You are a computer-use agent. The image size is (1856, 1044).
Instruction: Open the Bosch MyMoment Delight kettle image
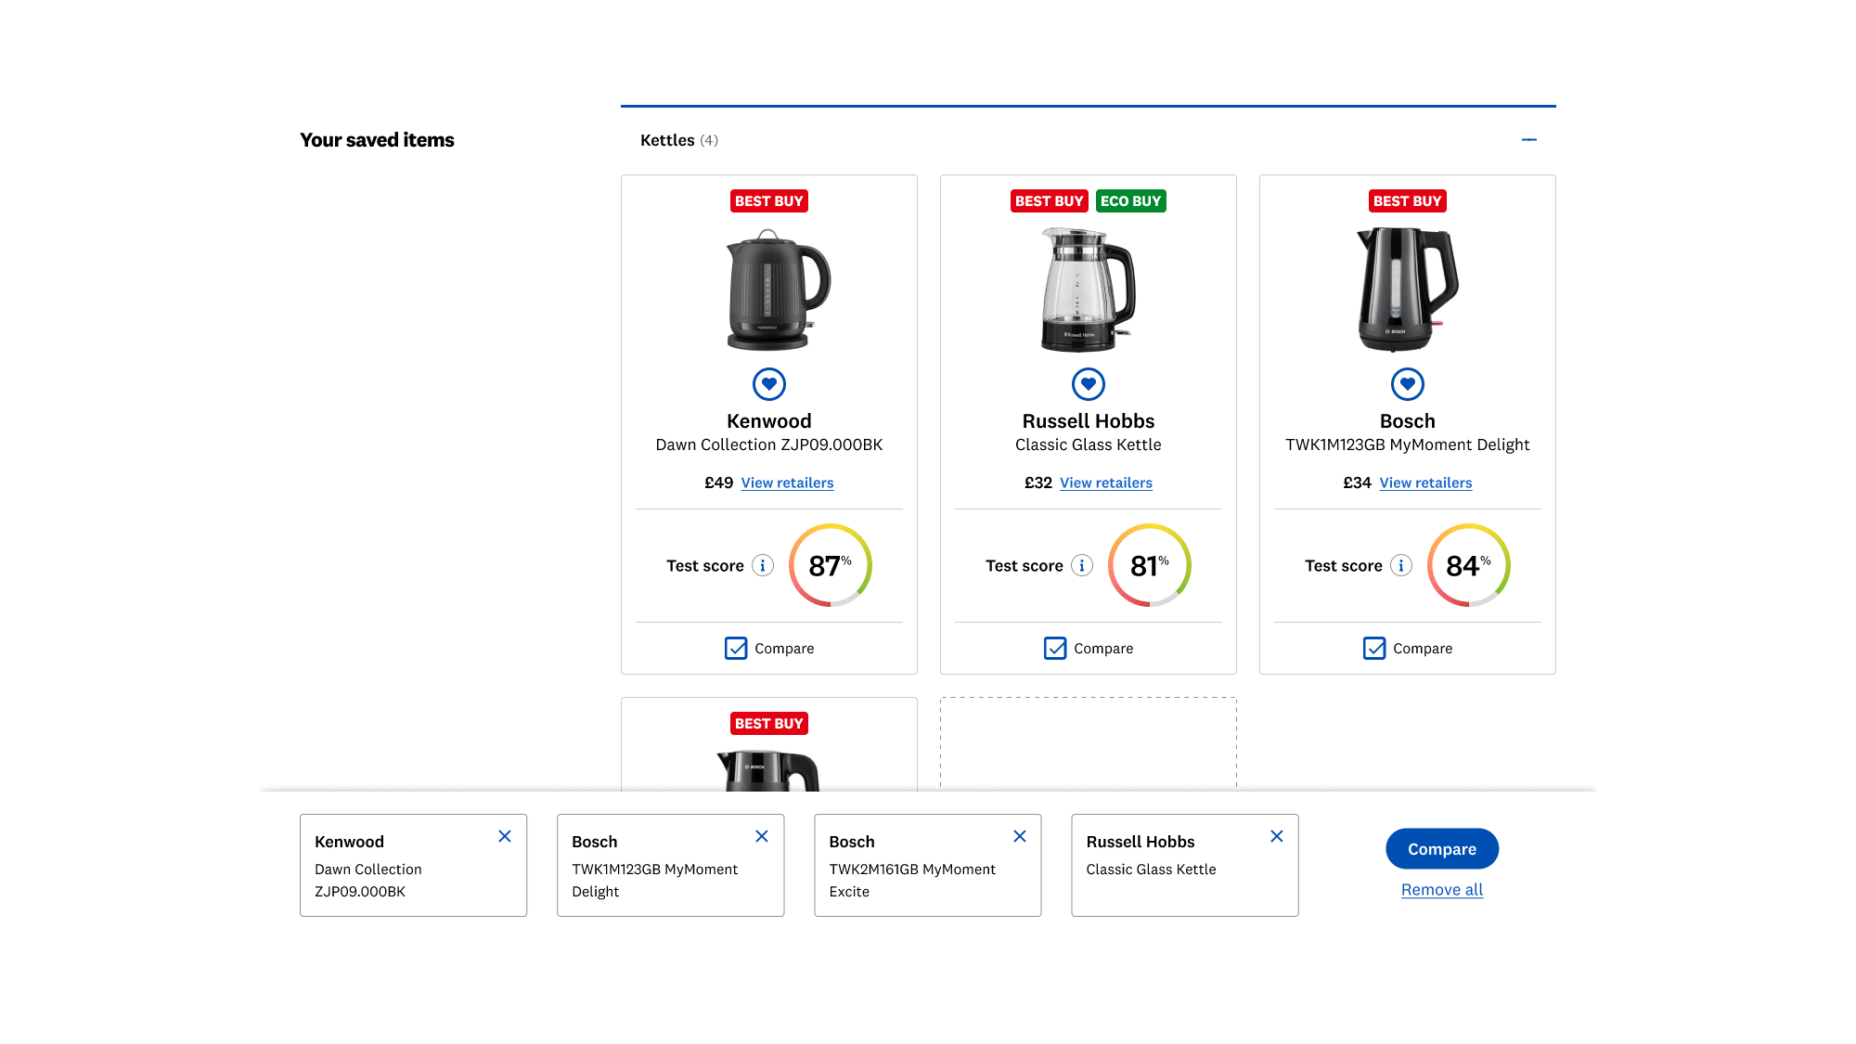coord(1407,290)
